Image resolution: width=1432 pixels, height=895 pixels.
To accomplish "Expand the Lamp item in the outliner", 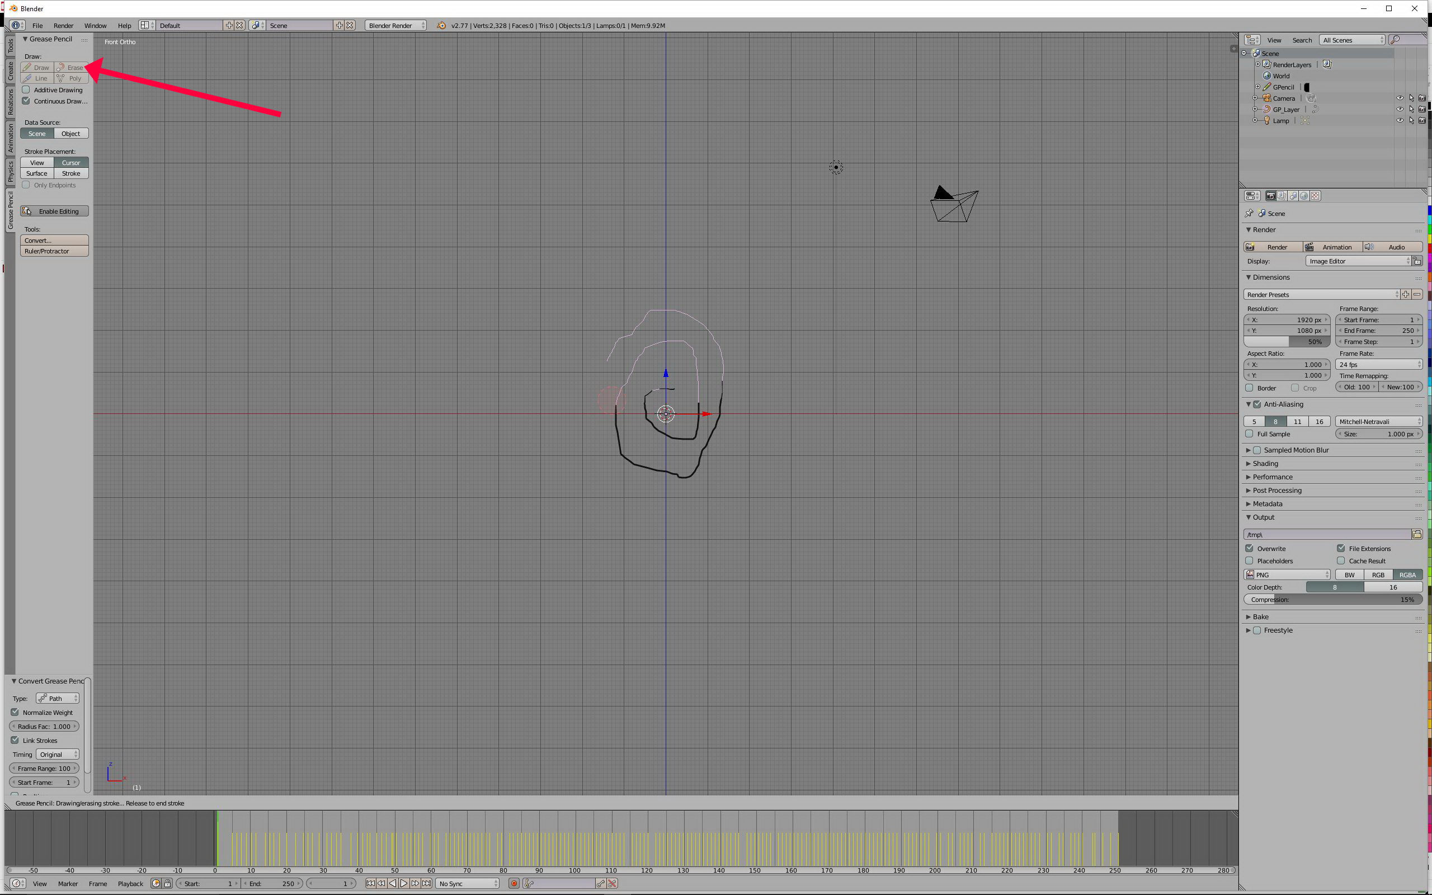I will tap(1255, 120).
